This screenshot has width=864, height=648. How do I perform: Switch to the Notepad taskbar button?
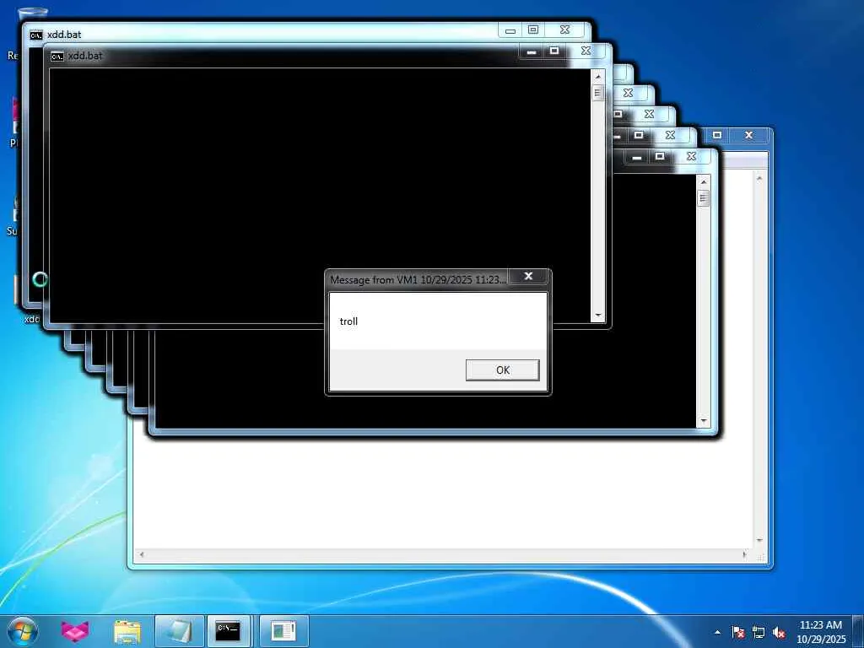click(x=179, y=631)
